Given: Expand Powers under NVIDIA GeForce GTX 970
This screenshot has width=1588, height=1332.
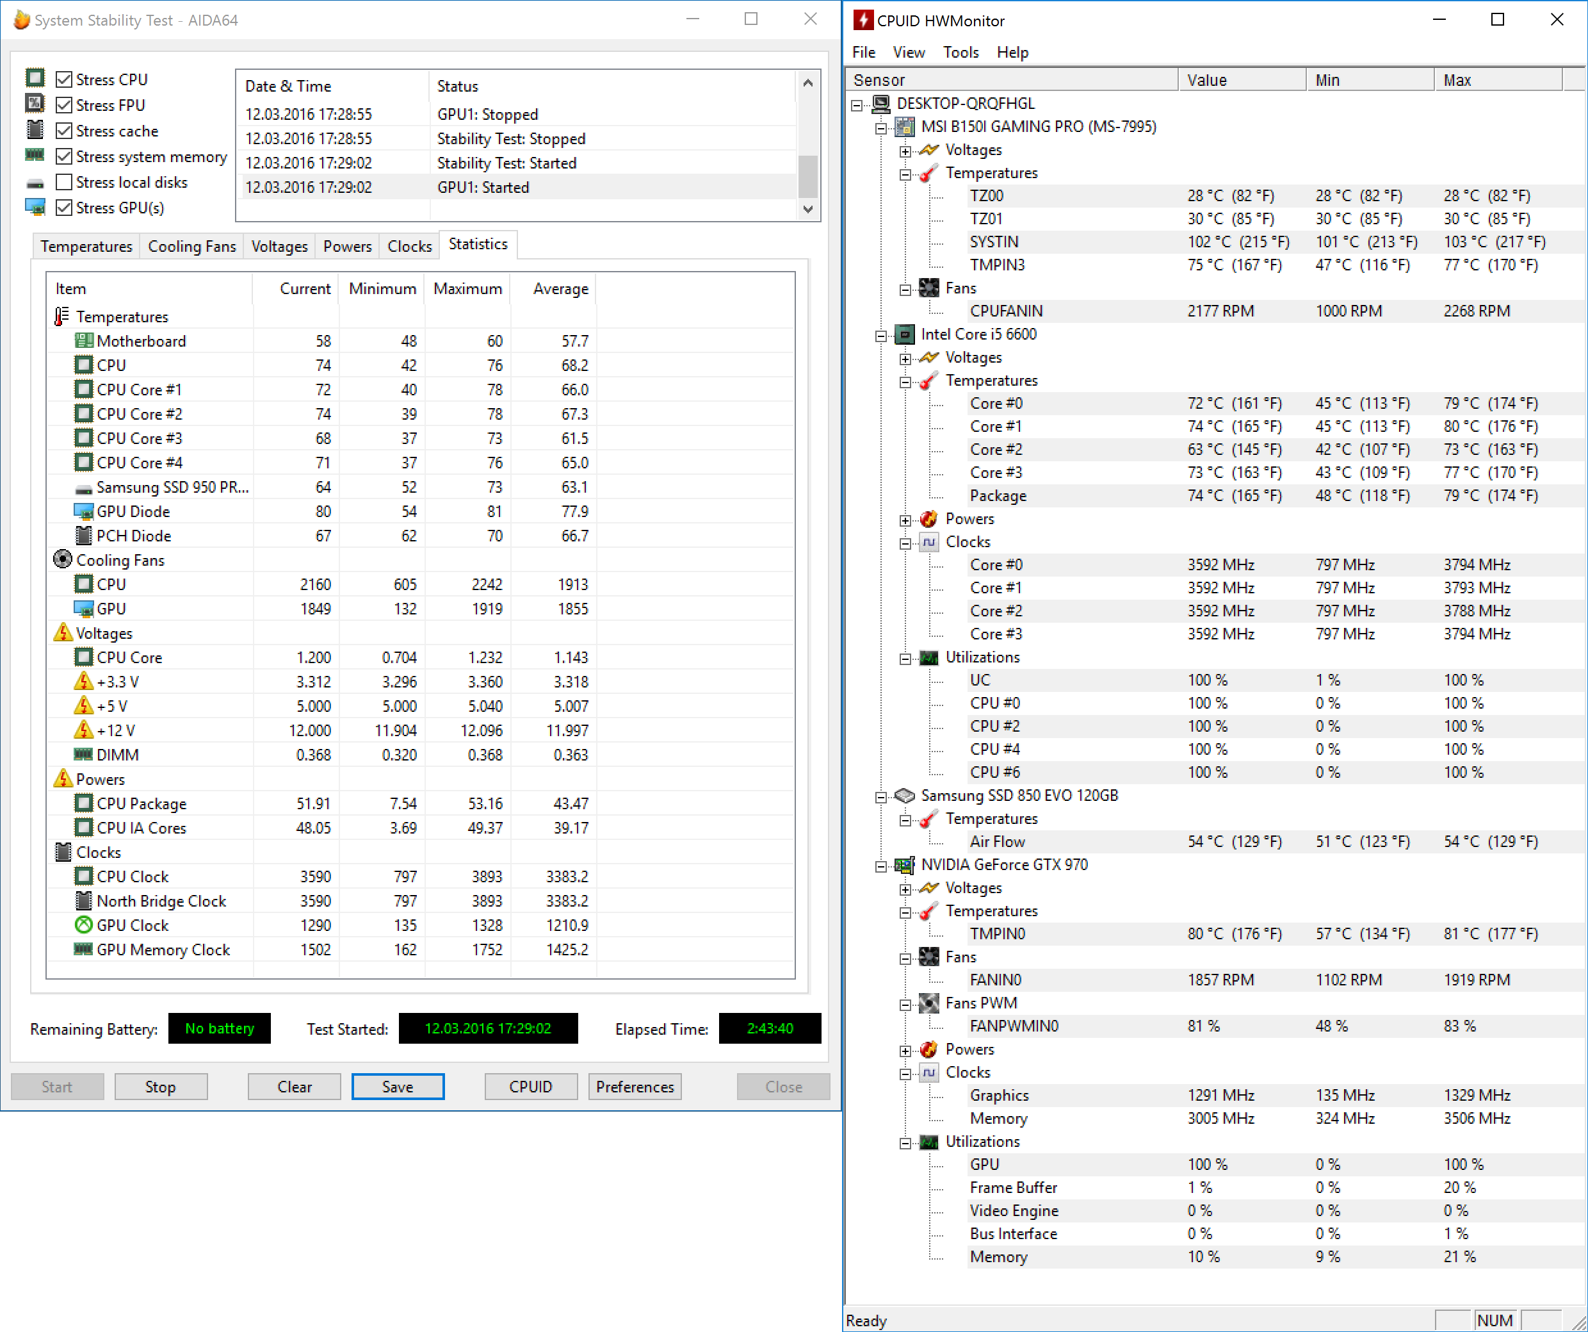Looking at the screenshot, I should click(x=905, y=1051).
